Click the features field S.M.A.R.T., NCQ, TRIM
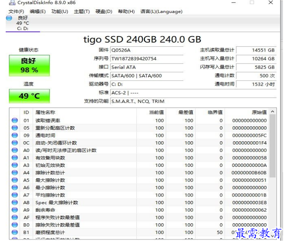 pyautogui.click(x=193, y=101)
